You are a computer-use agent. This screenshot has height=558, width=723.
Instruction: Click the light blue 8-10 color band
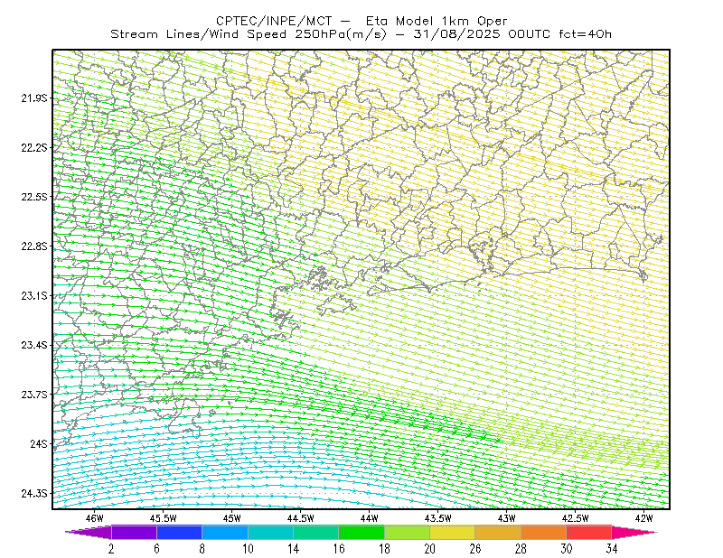tap(225, 532)
